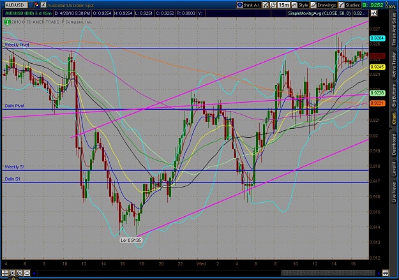Open the Studies menu
Image resolution: width=399 pixels, height=280 pixels.
pos(349,5)
